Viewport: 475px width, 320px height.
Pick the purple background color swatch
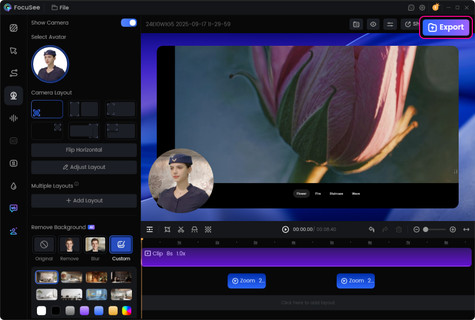pos(84,311)
